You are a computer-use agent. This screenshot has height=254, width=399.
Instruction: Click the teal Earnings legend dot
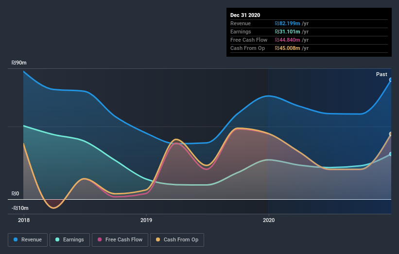point(57,239)
